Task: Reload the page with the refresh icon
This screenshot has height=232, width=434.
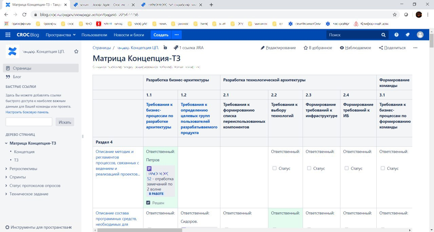Action: (24, 15)
